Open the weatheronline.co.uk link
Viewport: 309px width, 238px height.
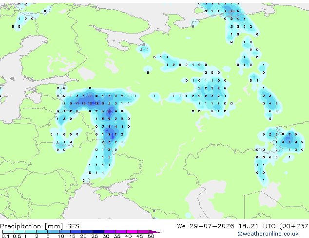point(268,234)
